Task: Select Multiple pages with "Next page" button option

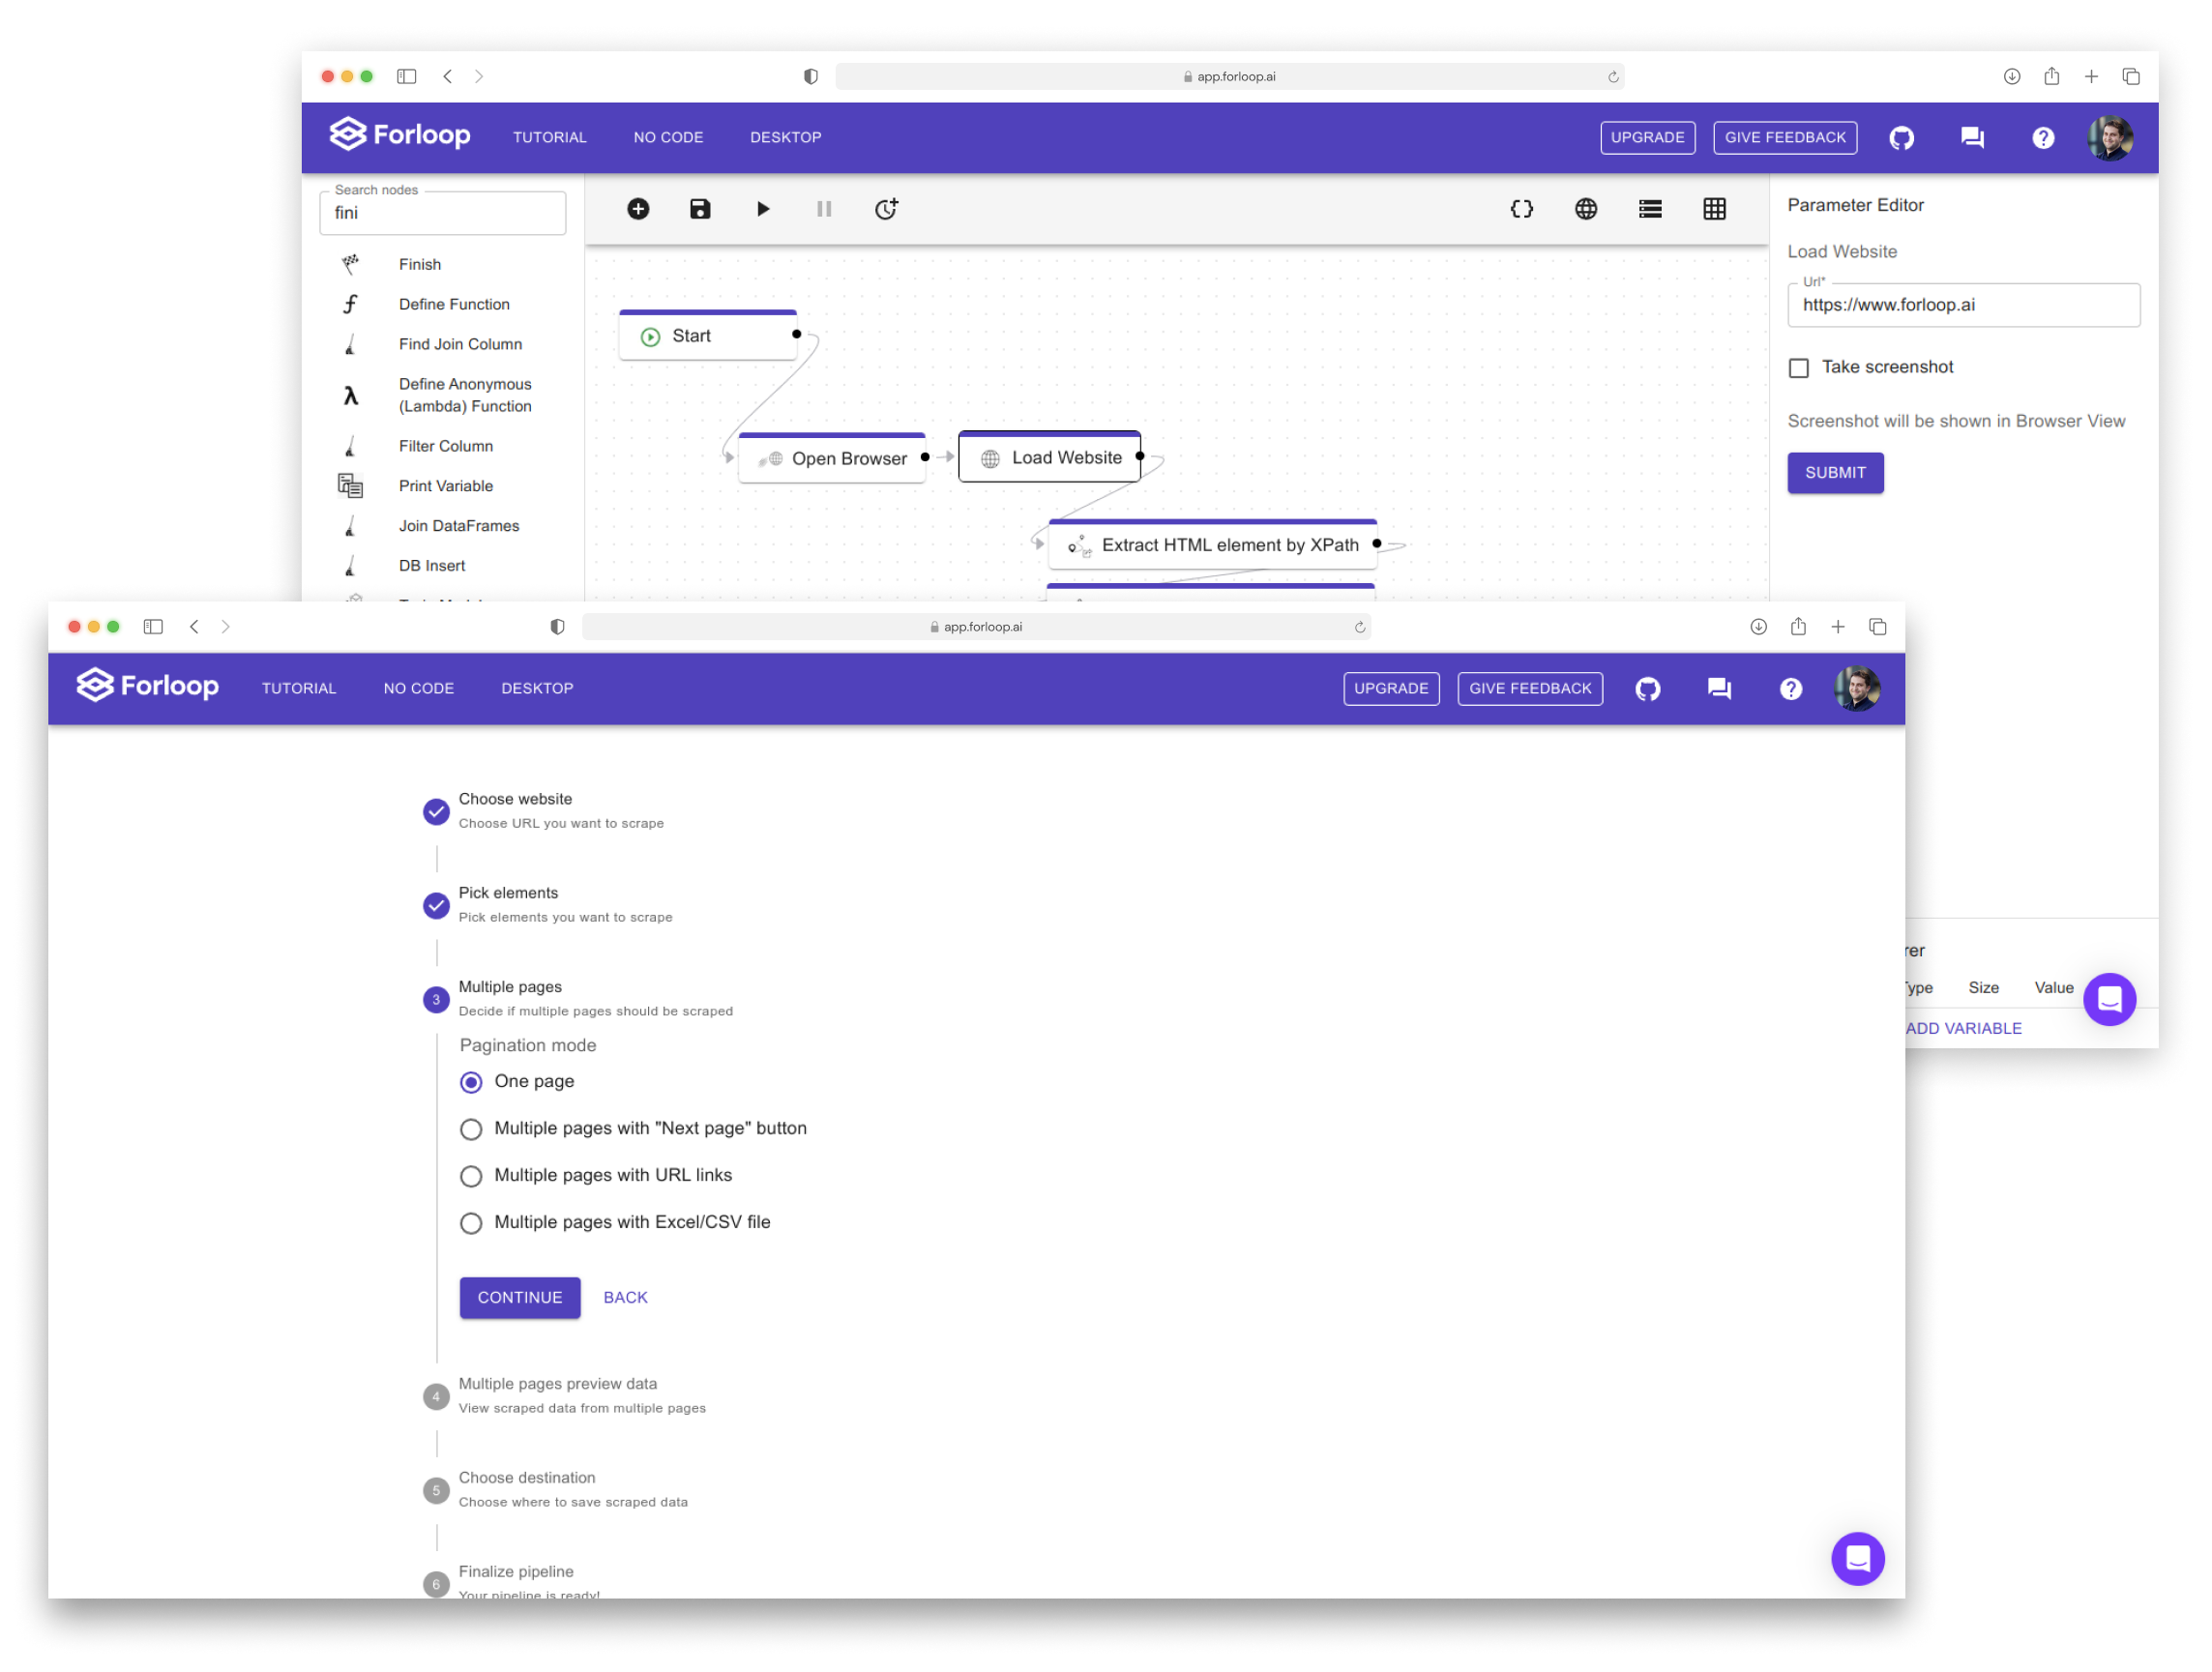Action: pyautogui.click(x=471, y=1129)
